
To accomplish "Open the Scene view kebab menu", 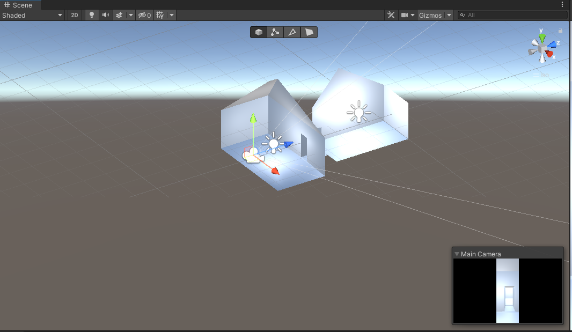I will coord(563,4).
